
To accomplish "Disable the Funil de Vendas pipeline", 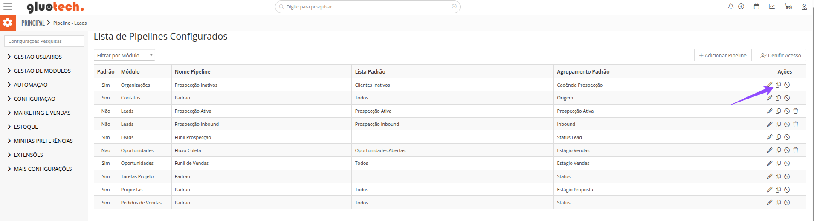I will (x=787, y=163).
